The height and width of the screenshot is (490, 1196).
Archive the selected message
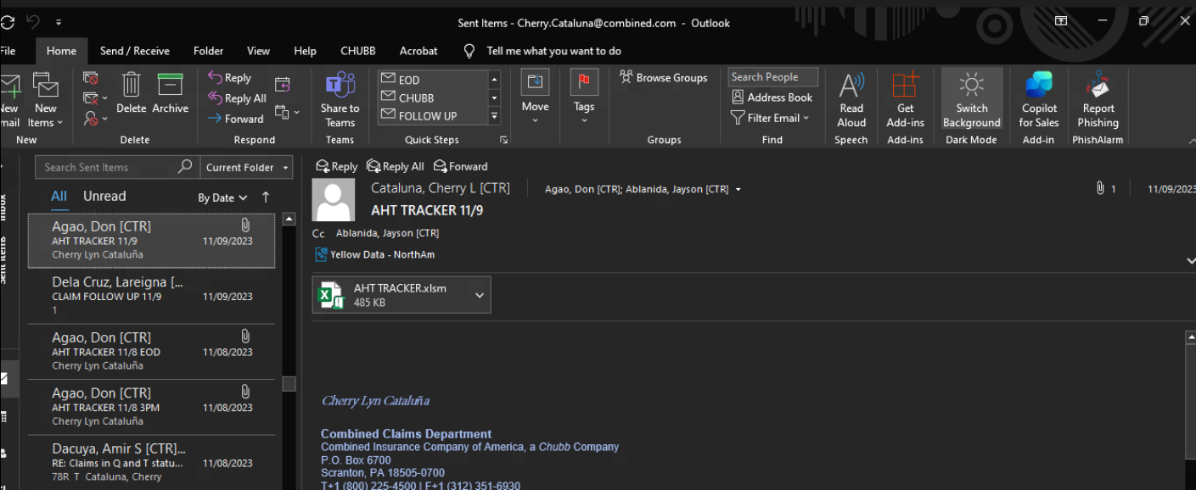pos(170,85)
